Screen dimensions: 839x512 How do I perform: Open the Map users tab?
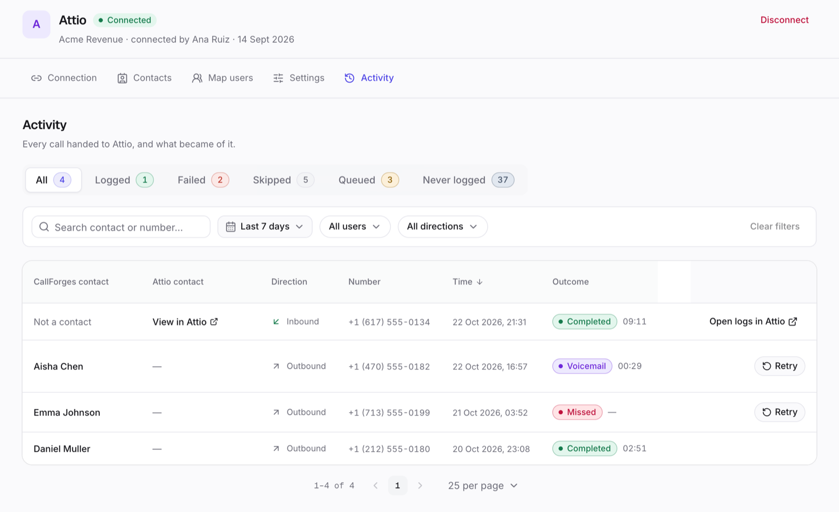click(222, 78)
